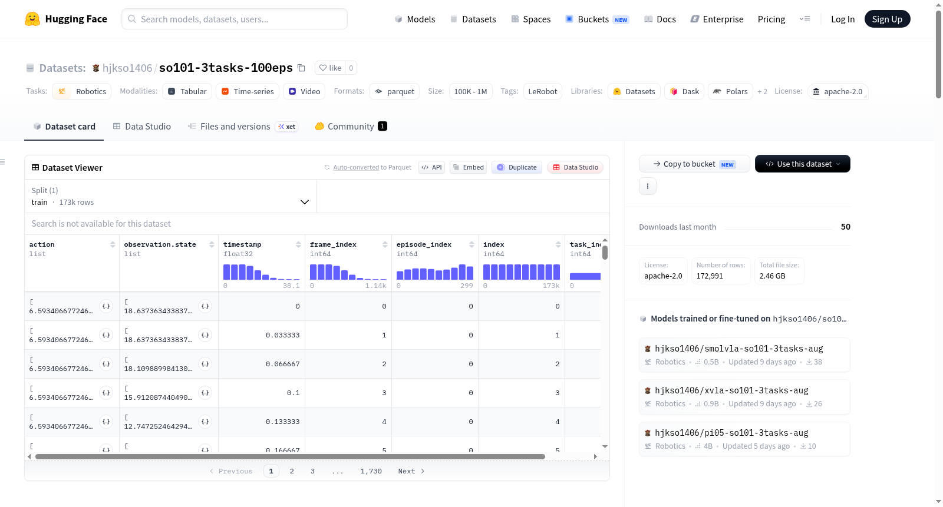Viewport: 943px width, 507px height.
Task: Go to Datasets in the top navigation
Action: [473, 19]
